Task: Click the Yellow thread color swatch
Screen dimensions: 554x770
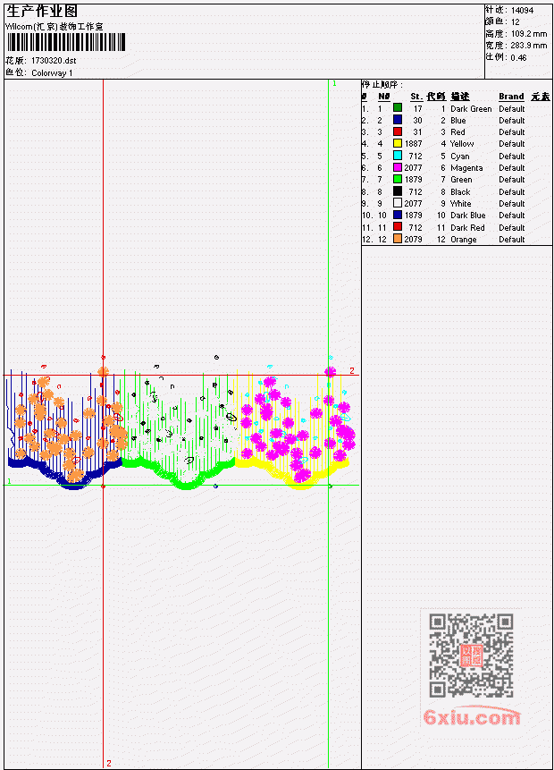Action: [x=398, y=143]
